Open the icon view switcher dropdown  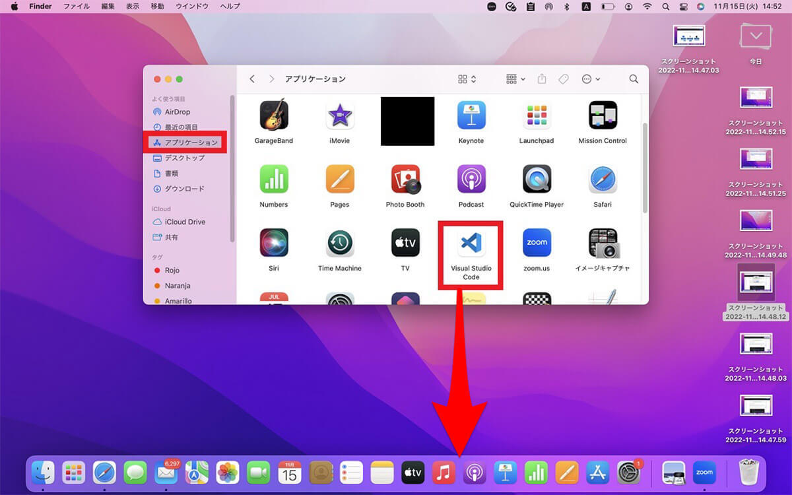point(467,79)
